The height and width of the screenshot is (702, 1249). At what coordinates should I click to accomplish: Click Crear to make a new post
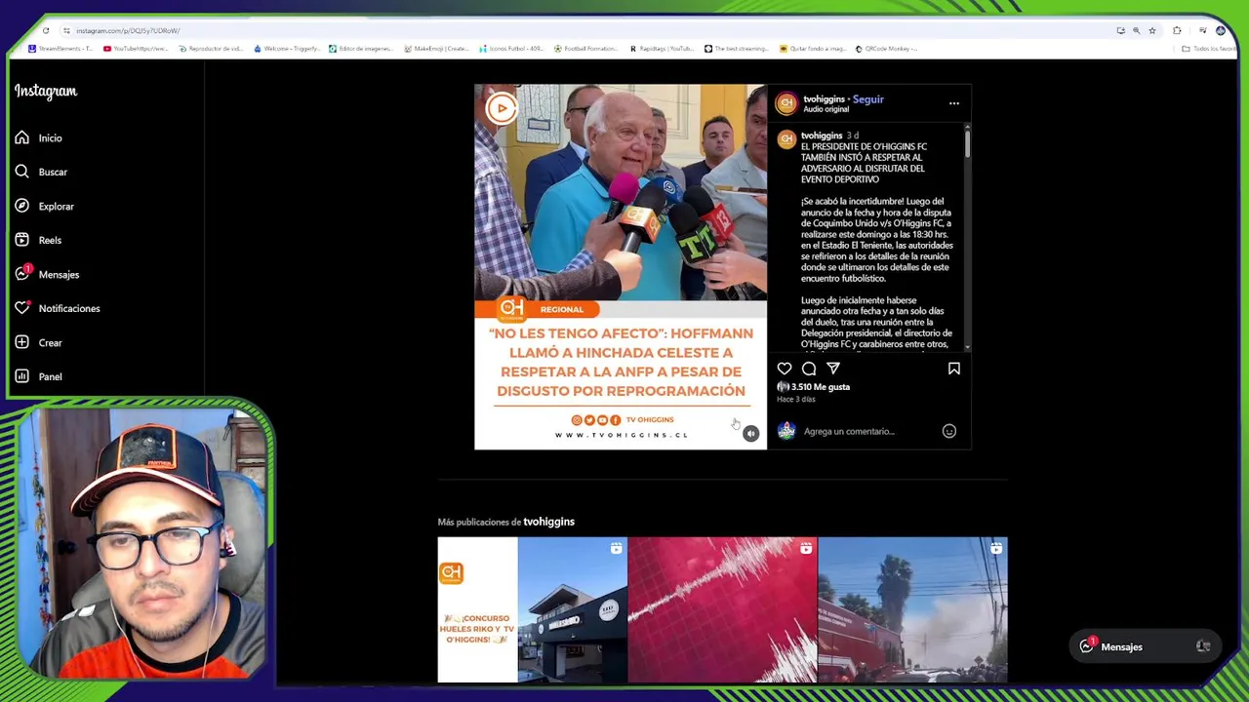tap(38, 343)
